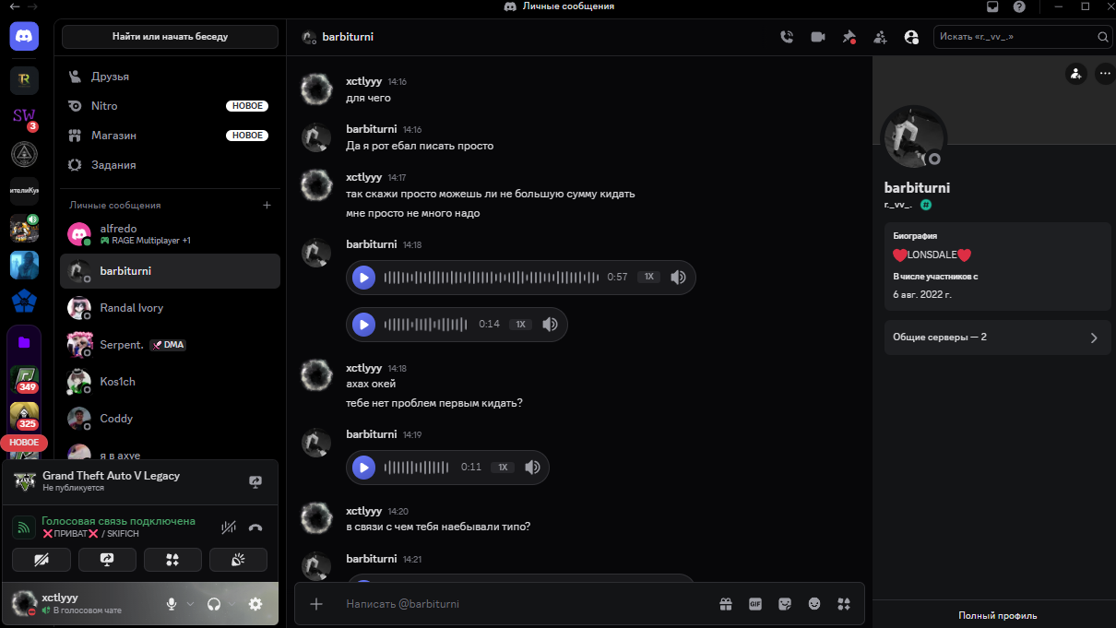Open output device dropdown next to headphones
The image size is (1116, 628).
(232, 604)
